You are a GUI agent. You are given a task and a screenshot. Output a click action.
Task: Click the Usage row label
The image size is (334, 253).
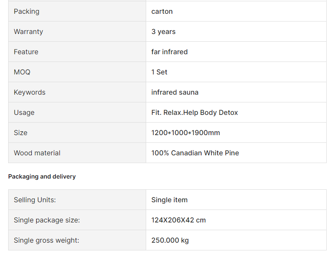[x=24, y=113]
